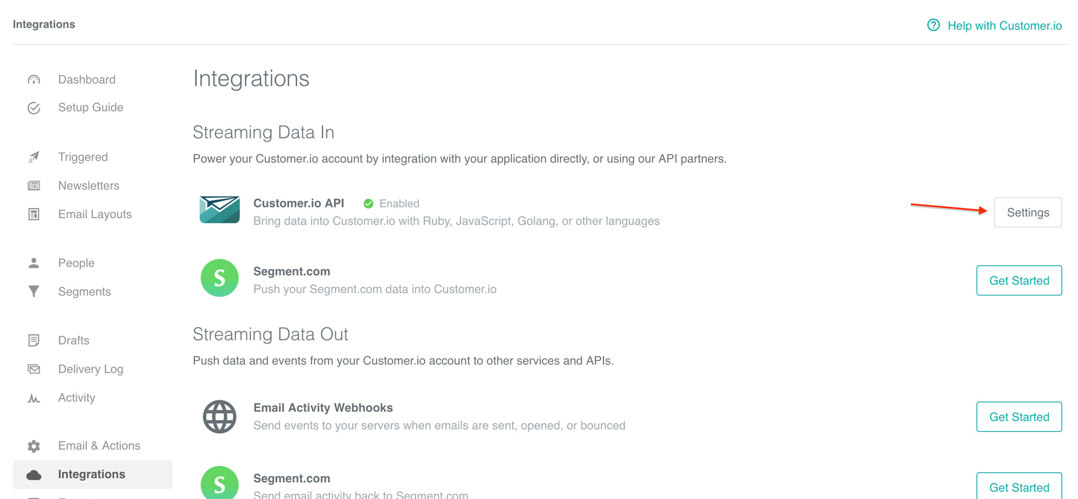The image size is (1078, 499).
Task: Click 'Push data and events' description text
Action: point(403,361)
